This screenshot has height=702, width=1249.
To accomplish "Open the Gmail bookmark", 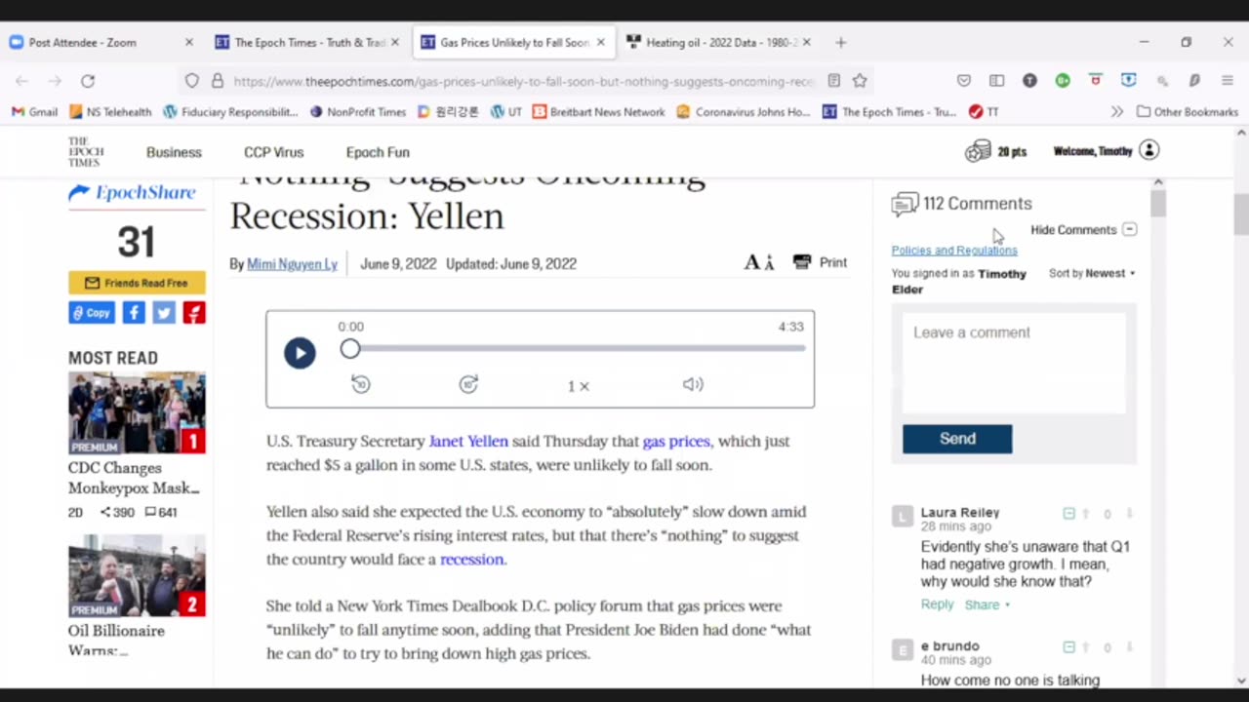I will pyautogui.click(x=34, y=112).
